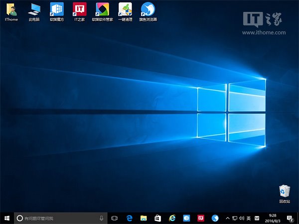Open the Windows Start menu
The width and height of the screenshot is (299, 224).
[7, 219]
